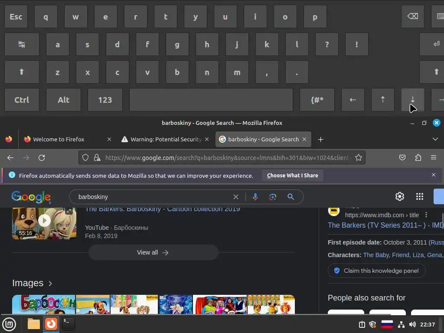The height and width of the screenshot is (333, 444).
Task: Tap the Tab key on the virtual keyboard
Action: (x=22, y=44)
